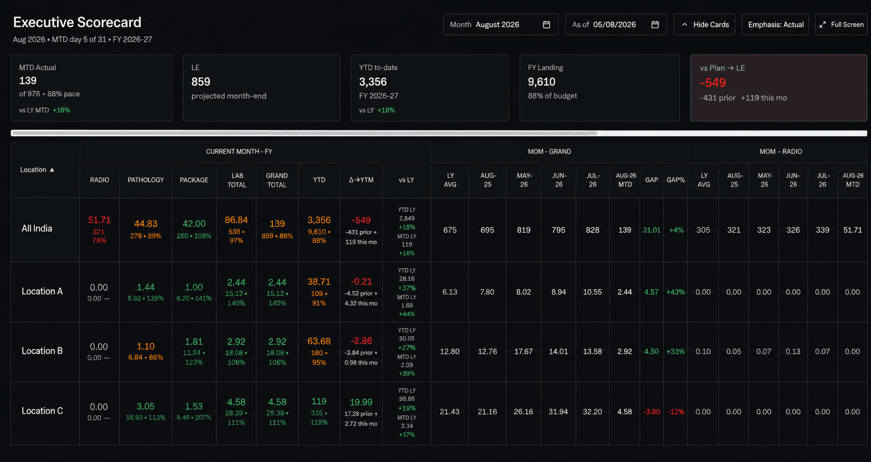Image resolution: width=871 pixels, height=462 pixels.
Task: Click Location A YTD value 38.71
Action: (x=319, y=282)
